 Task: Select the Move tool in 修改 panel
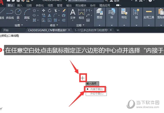(x=43, y=10)
